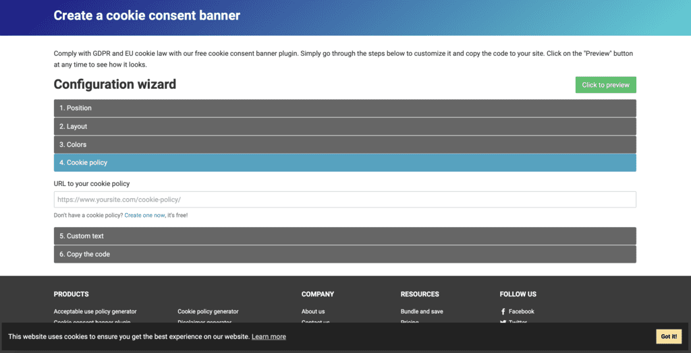Open Cookie policy generator footer link
The image size is (691, 353).
[208, 312]
